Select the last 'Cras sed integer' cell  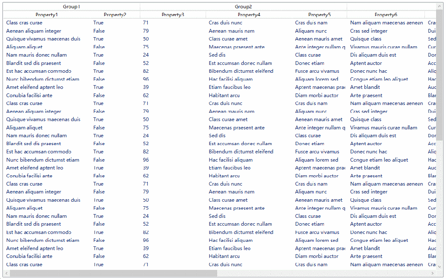pyautogui.click(x=386, y=192)
